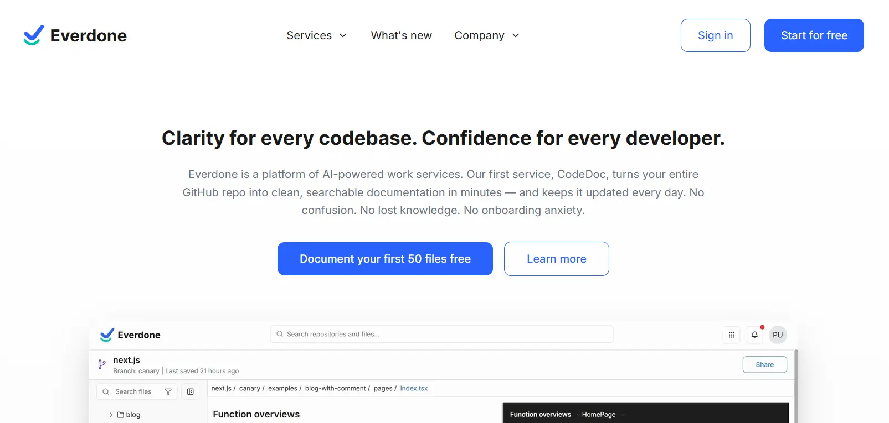Click the Sign in button
889x423 pixels.
pyautogui.click(x=715, y=35)
